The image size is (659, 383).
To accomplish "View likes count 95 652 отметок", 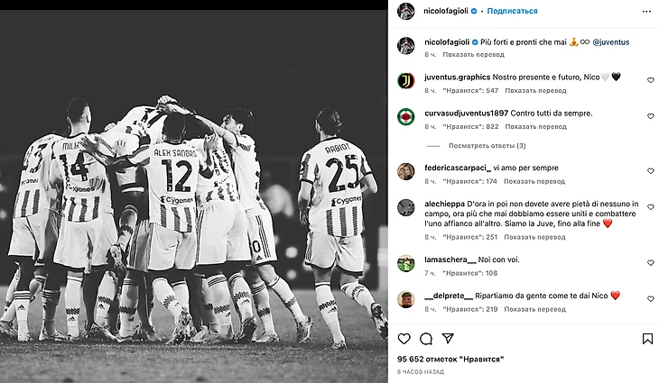I will point(450,359).
